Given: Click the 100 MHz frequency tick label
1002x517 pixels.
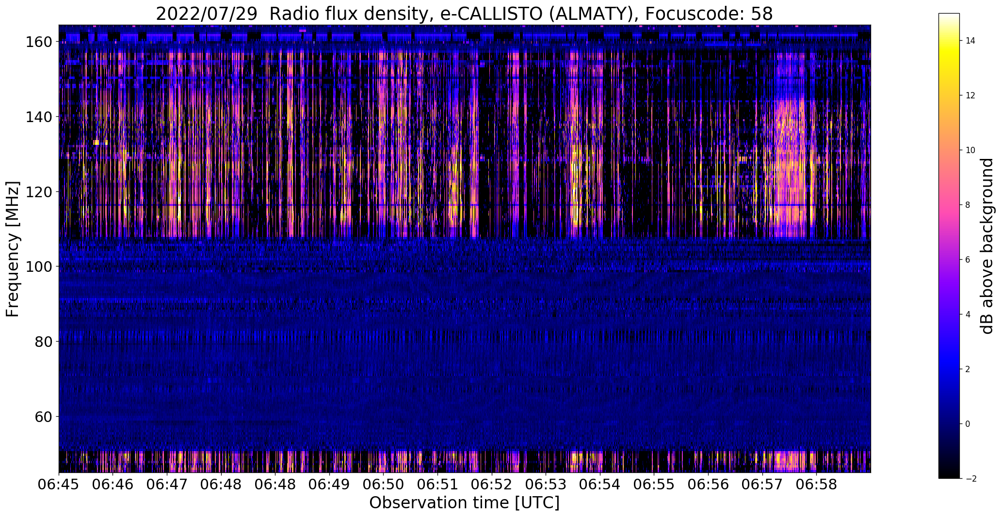Looking at the screenshot, I should point(39,267).
